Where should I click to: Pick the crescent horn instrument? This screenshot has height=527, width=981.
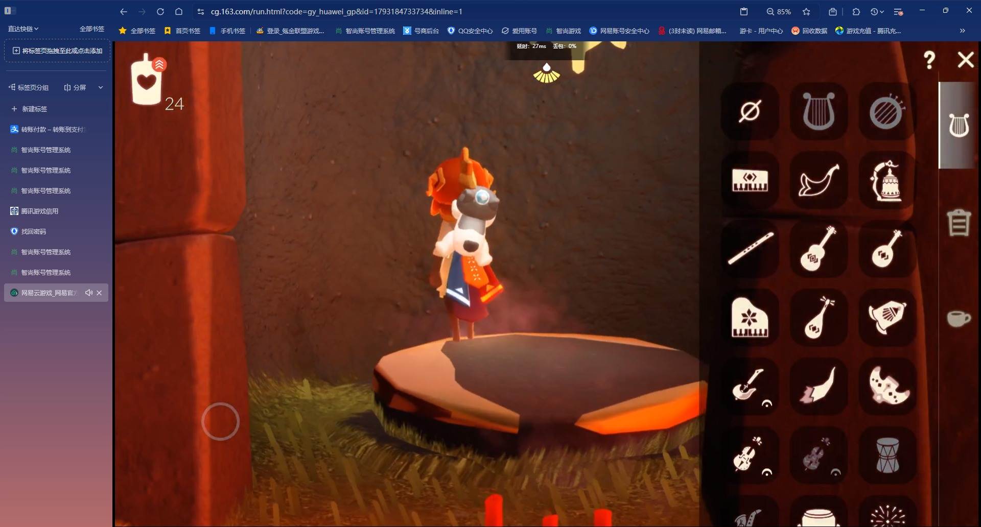coord(819,387)
